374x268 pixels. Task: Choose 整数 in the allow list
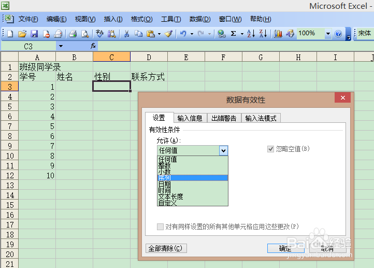193,165
